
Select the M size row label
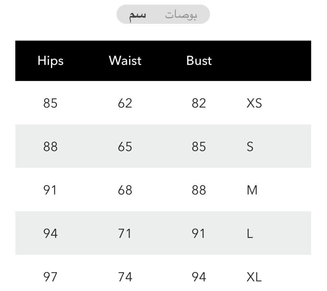click(x=252, y=190)
